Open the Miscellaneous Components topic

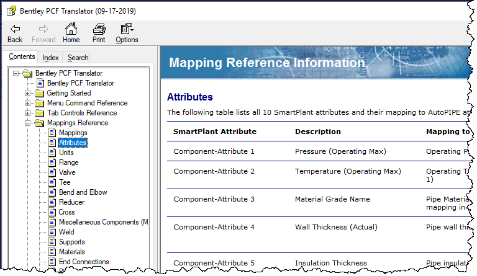pos(103,222)
